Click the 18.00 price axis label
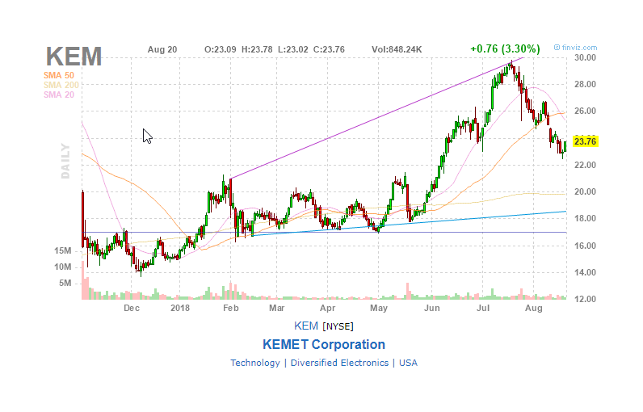The width and height of the screenshot is (643, 412). (585, 218)
